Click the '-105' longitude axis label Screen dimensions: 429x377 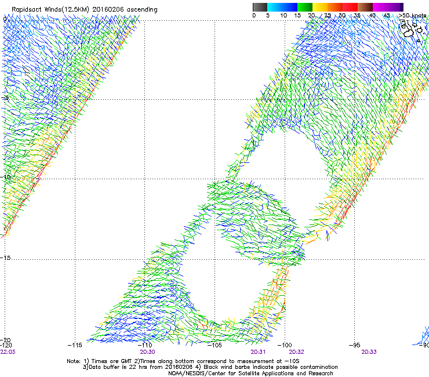[x=214, y=345]
